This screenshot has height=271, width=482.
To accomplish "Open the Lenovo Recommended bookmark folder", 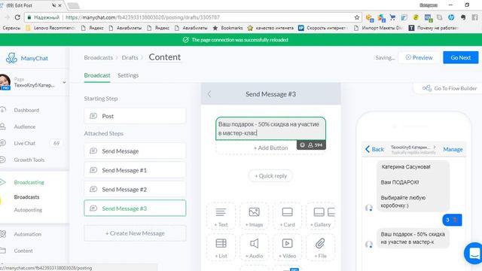I will point(50,28).
